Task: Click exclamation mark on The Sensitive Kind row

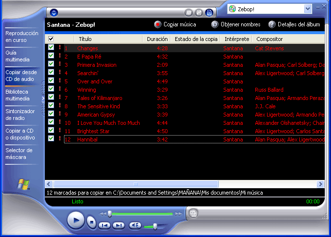Action: tap(60, 105)
